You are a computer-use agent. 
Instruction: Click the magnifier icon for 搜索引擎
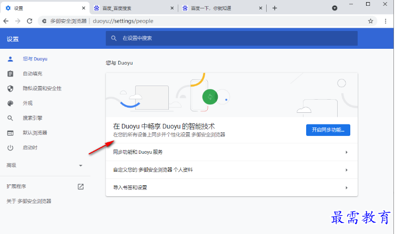click(x=11, y=118)
